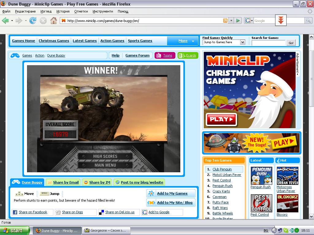
Task: Open the address bar history dropdown arrow
Action: tap(232, 21)
